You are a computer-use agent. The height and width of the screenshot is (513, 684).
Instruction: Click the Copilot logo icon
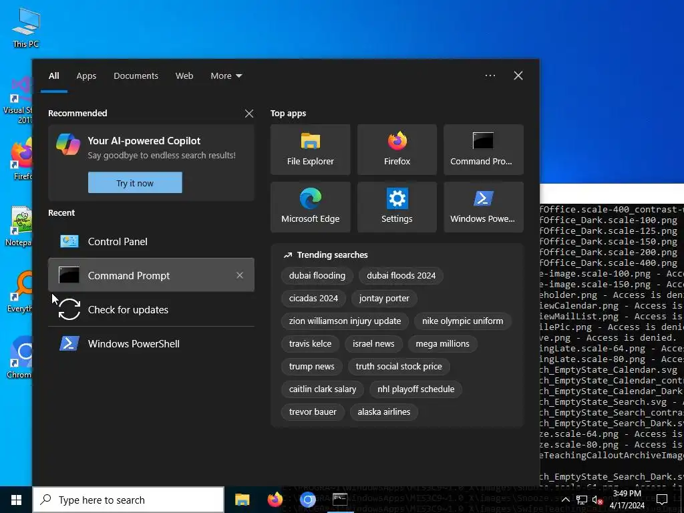(x=68, y=145)
